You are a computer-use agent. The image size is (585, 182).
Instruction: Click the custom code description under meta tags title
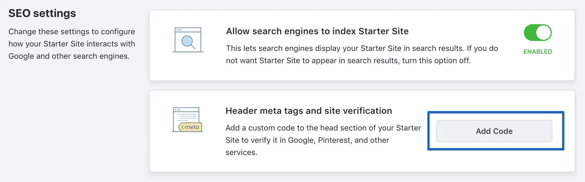click(323, 140)
